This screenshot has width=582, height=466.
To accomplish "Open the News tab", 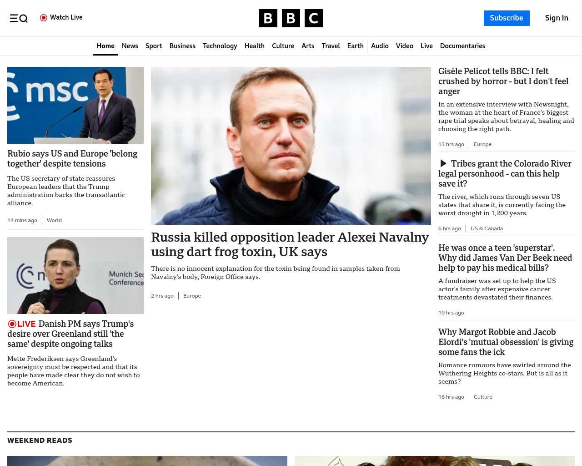I will (130, 46).
